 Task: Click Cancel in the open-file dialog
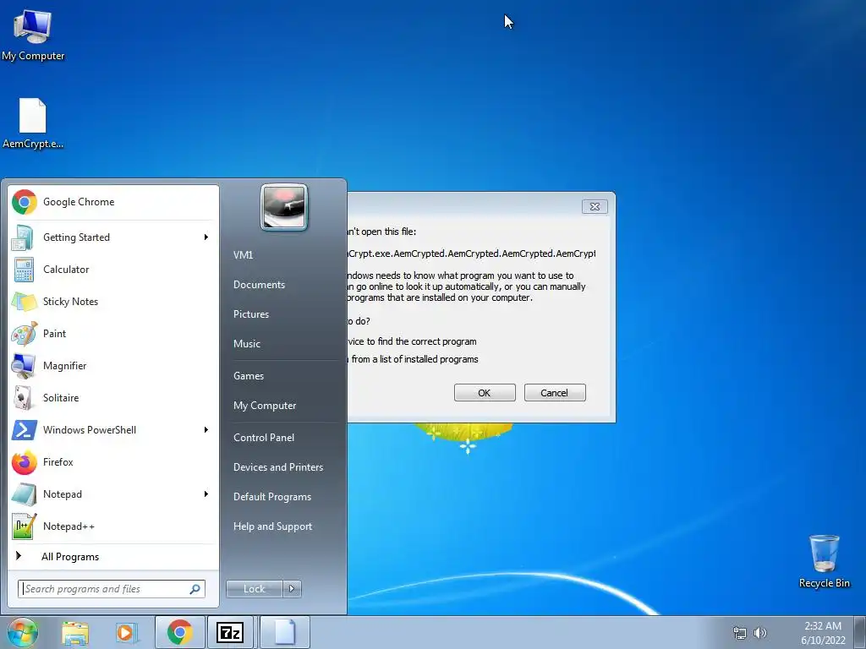[555, 393]
